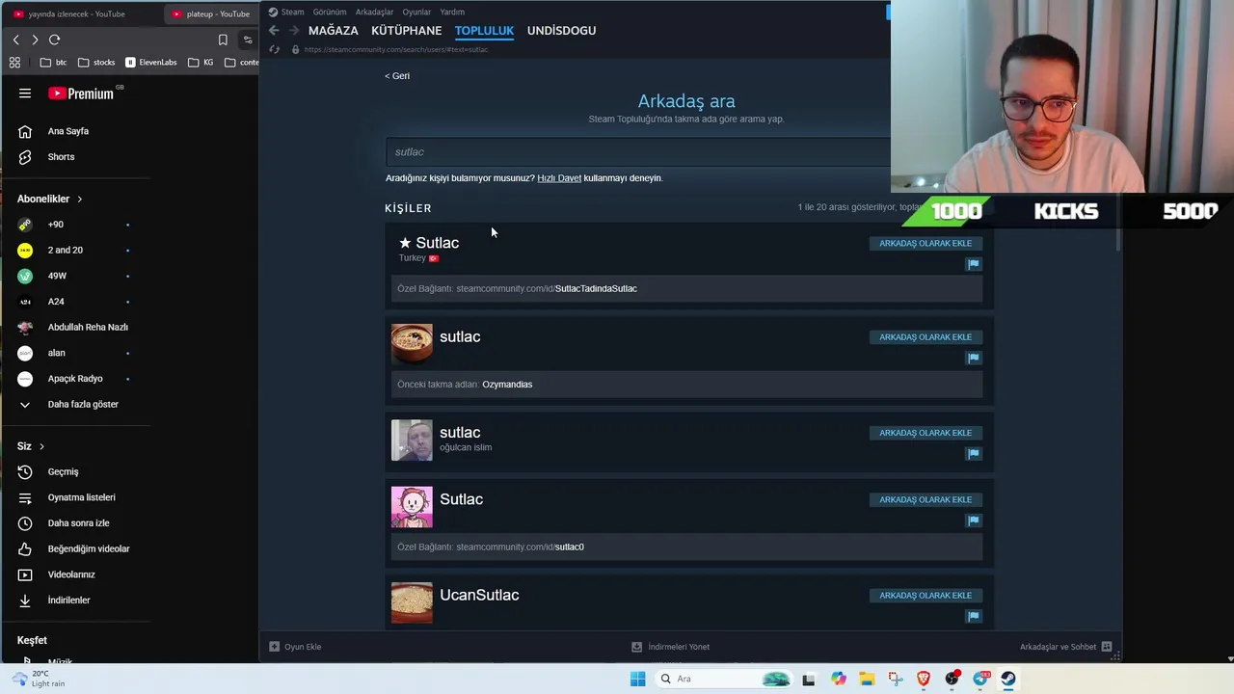Switch to KÜTÜPHANE tab

406,31
